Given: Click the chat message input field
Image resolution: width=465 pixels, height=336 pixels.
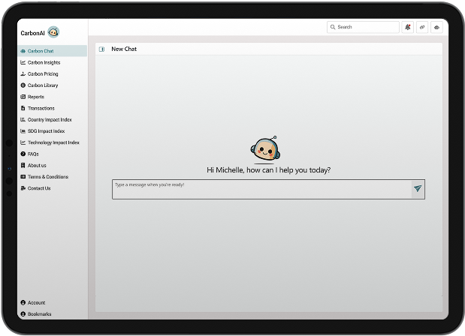Looking at the screenshot, I should (x=259, y=189).
